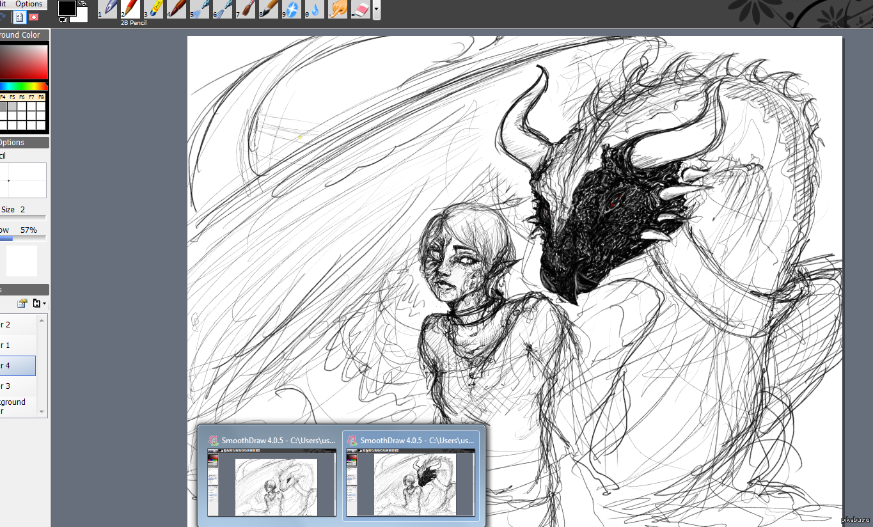This screenshot has height=527, width=873.
Task: Select the water drop blur tool
Action: tap(315, 9)
